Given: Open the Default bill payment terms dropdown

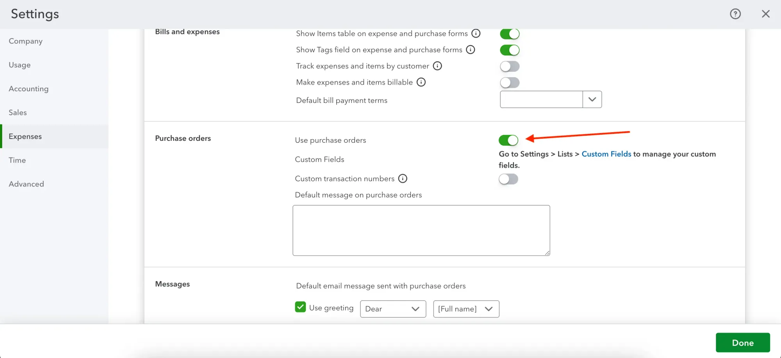Looking at the screenshot, I should pyautogui.click(x=592, y=99).
